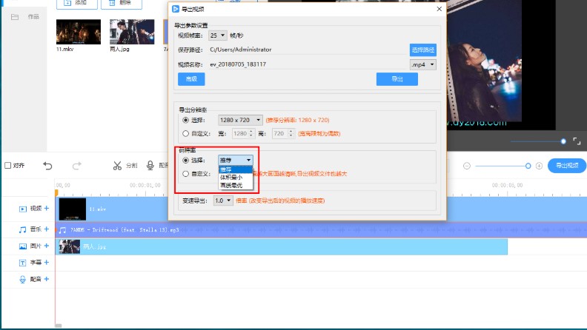Select custom bitrate 自定义 radio button

pos(186,174)
